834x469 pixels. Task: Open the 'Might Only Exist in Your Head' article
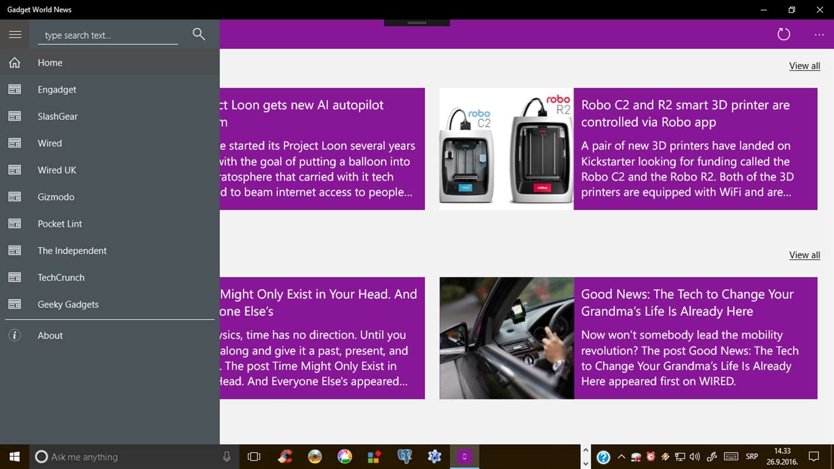[x=322, y=338]
